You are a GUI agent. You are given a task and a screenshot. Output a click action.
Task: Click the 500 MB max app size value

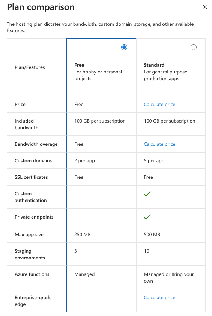point(152,234)
